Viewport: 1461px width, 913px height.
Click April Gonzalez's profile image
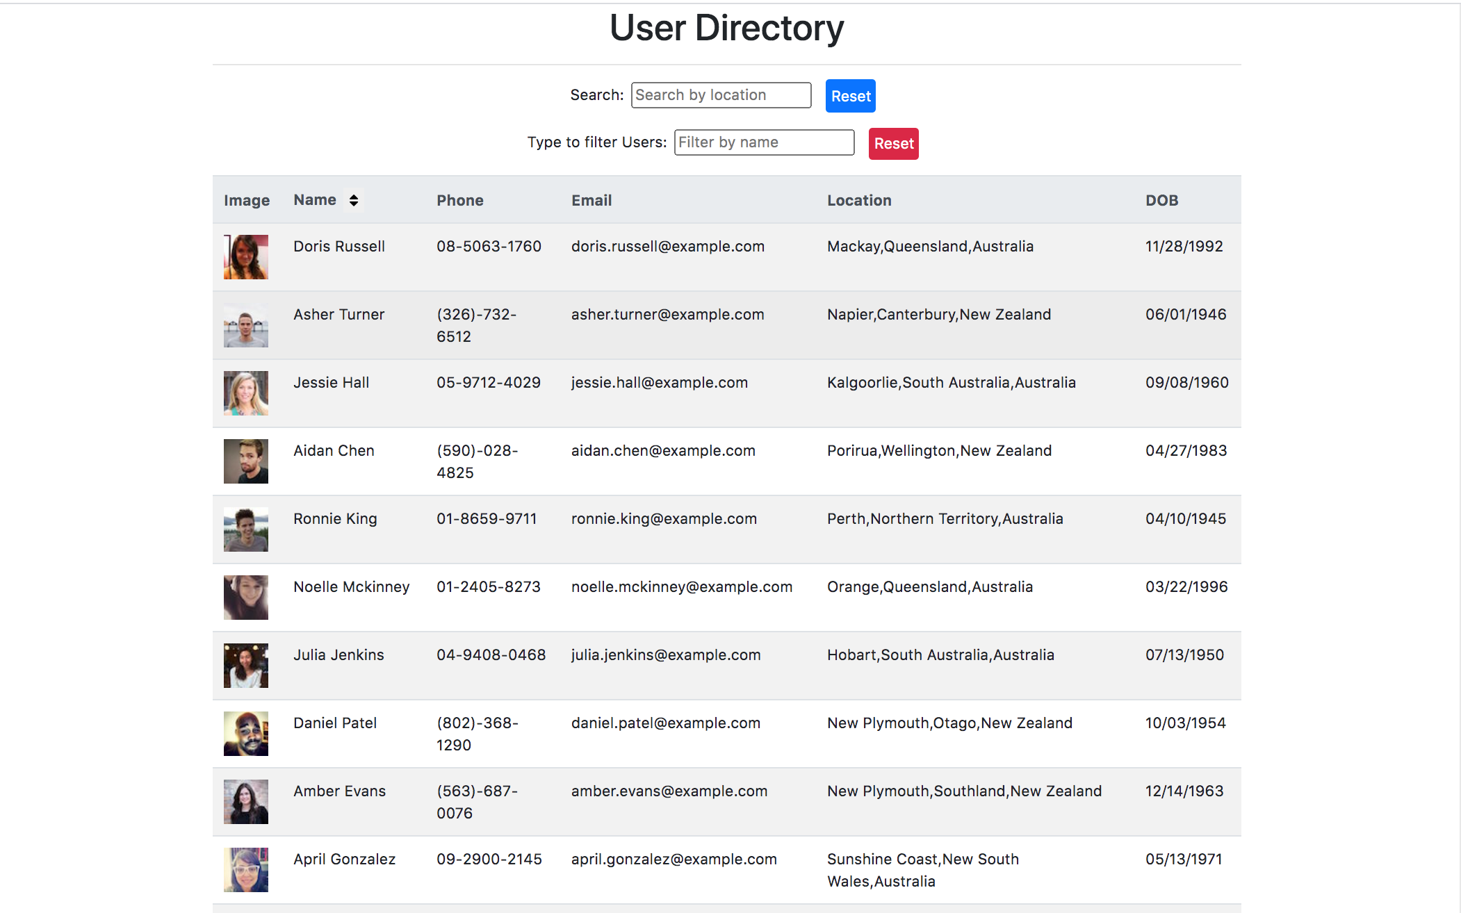click(x=245, y=869)
